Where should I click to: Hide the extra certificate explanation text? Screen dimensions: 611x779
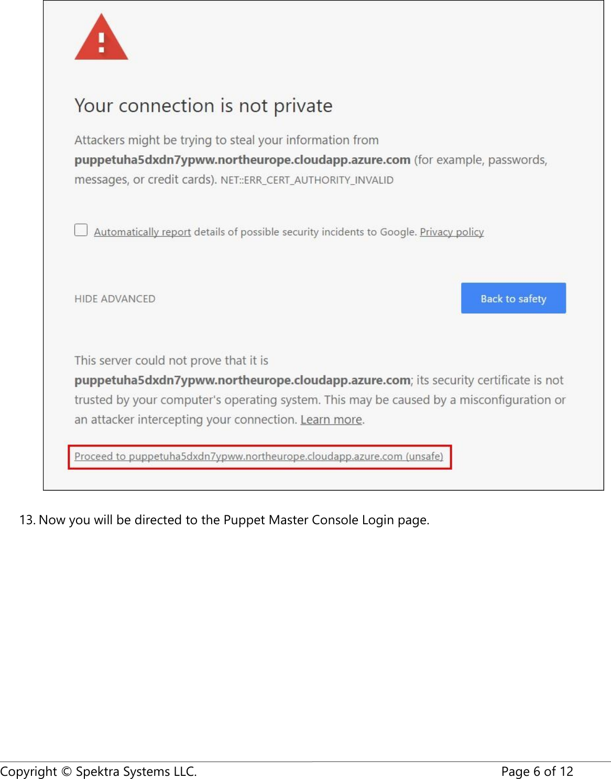(115, 298)
